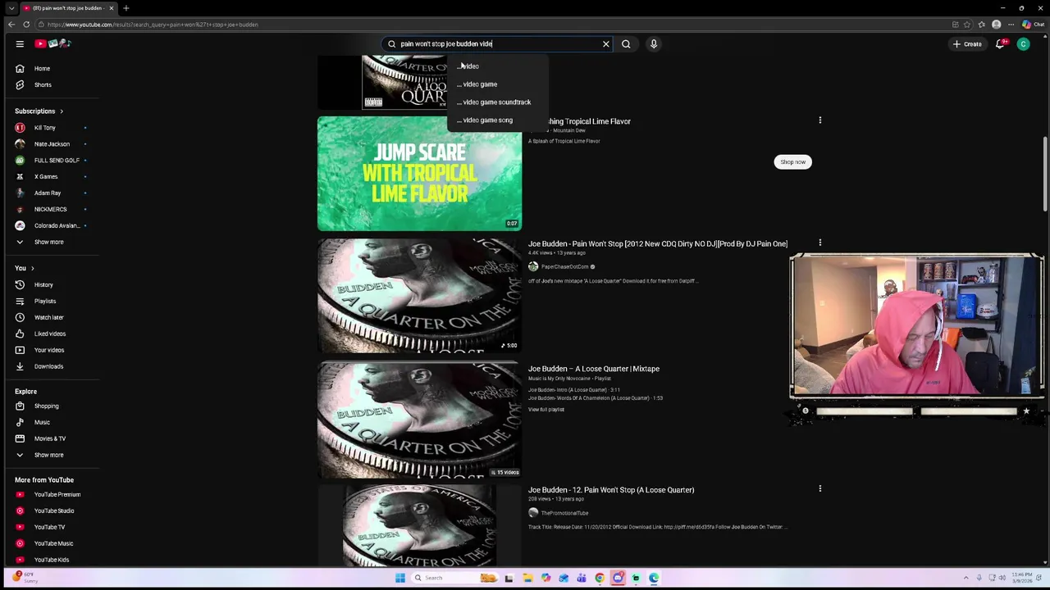Click the browser address bar URL
The width and height of the screenshot is (1050, 590).
point(153,25)
